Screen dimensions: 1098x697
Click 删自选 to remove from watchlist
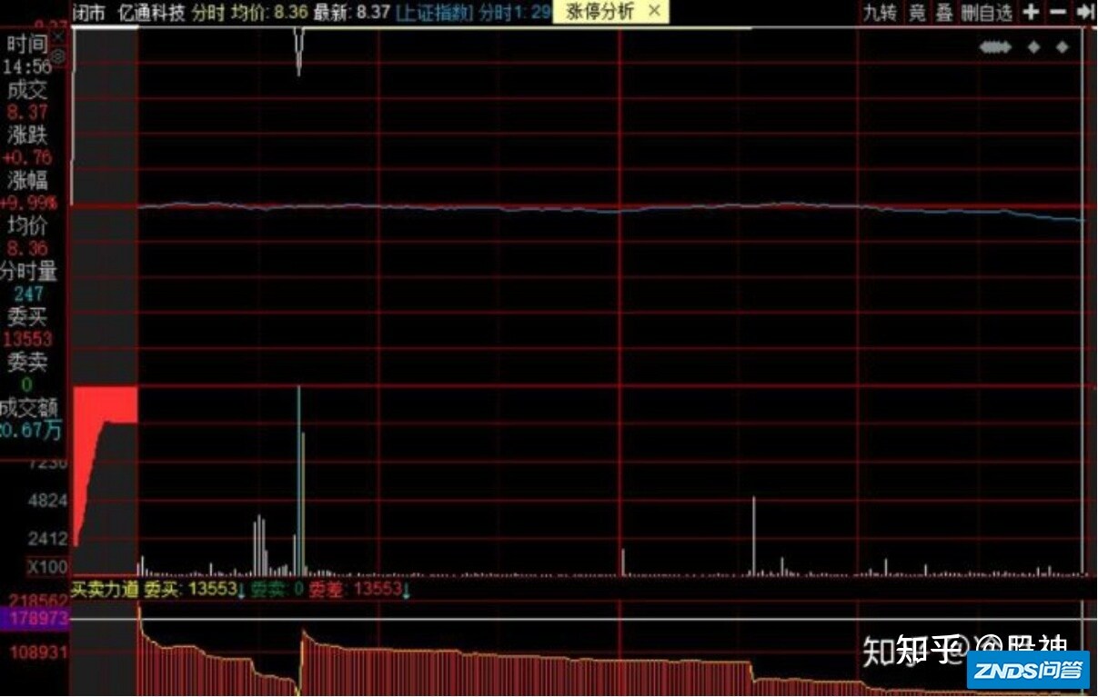[x=986, y=12]
